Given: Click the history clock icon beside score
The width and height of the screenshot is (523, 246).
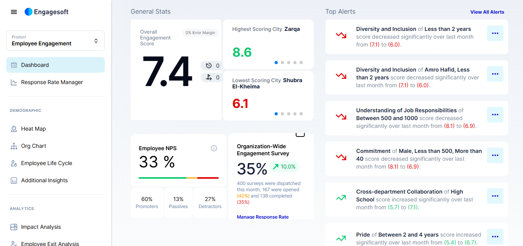Looking at the screenshot, I should tap(208, 66).
